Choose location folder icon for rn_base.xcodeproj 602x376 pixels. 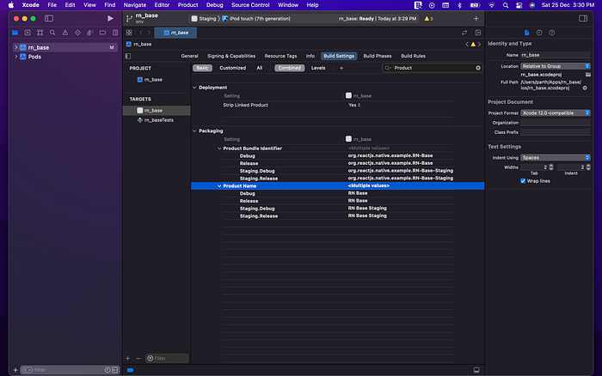coord(587,75)
